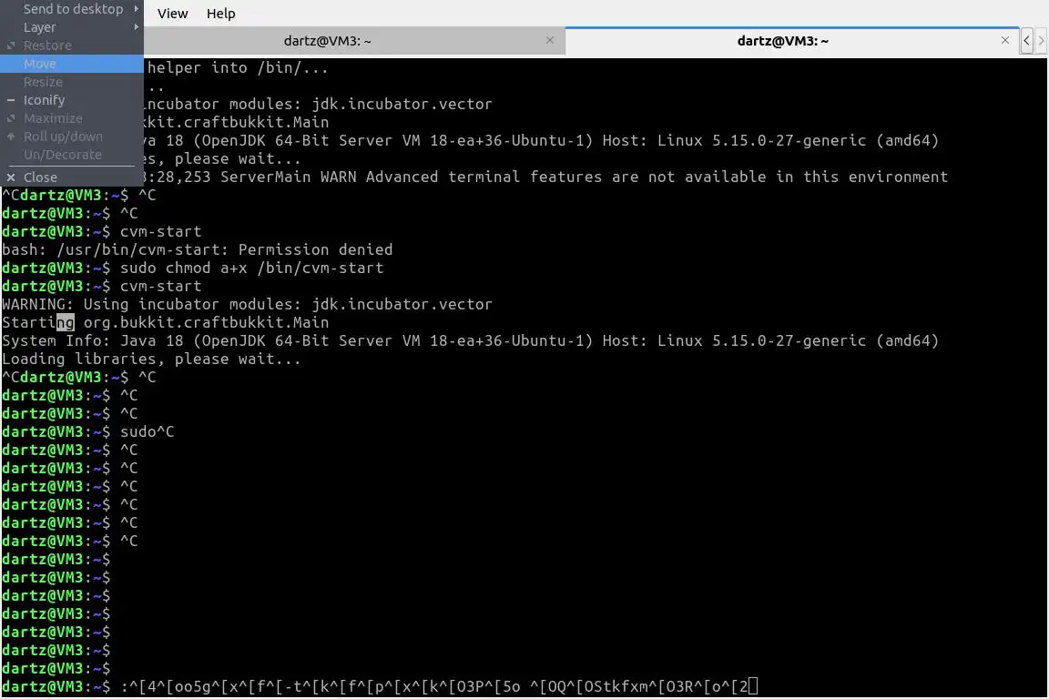The width and height of the screenshot is (1049, 699).
Task: Click the last prompt line with escape characters
Action: pyautogui.click(x=380, y=686)
